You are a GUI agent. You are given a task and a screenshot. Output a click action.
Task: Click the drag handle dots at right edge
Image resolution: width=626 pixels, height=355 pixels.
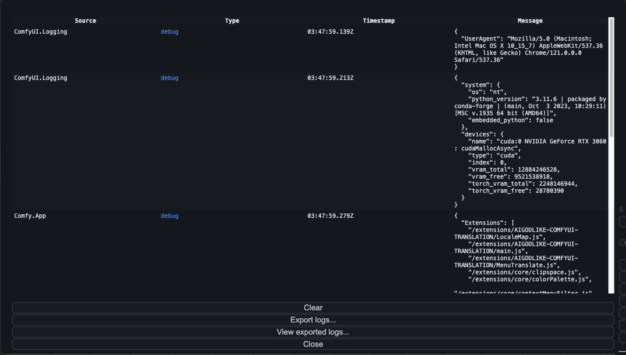(x=621, y=209)
